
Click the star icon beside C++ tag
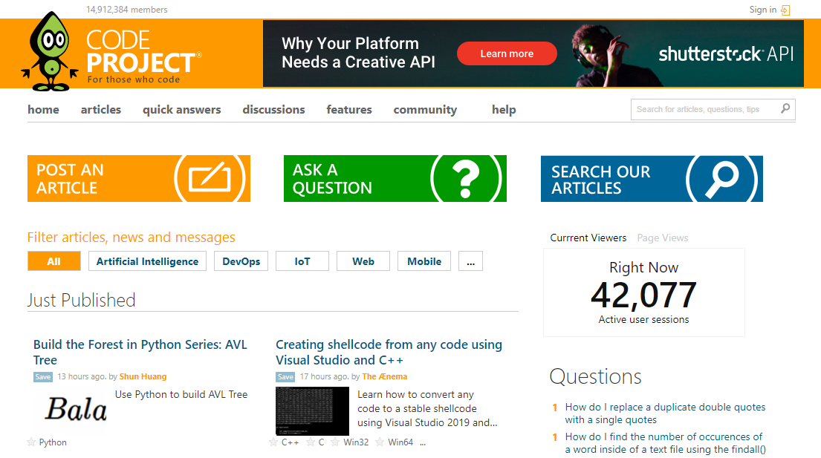[x=273, y=442]
